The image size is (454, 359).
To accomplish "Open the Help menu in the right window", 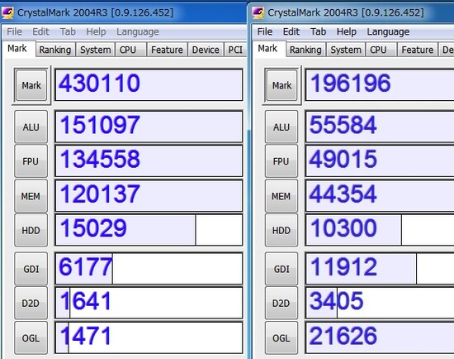I will pyautogui.click(x=347, y=31).
